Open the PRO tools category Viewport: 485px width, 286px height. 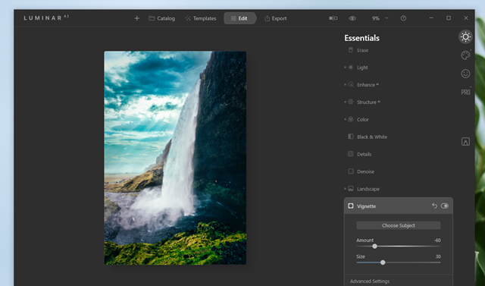[x=465, y=93]
